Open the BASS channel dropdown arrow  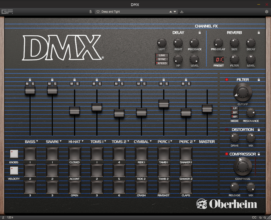point(37,141)
